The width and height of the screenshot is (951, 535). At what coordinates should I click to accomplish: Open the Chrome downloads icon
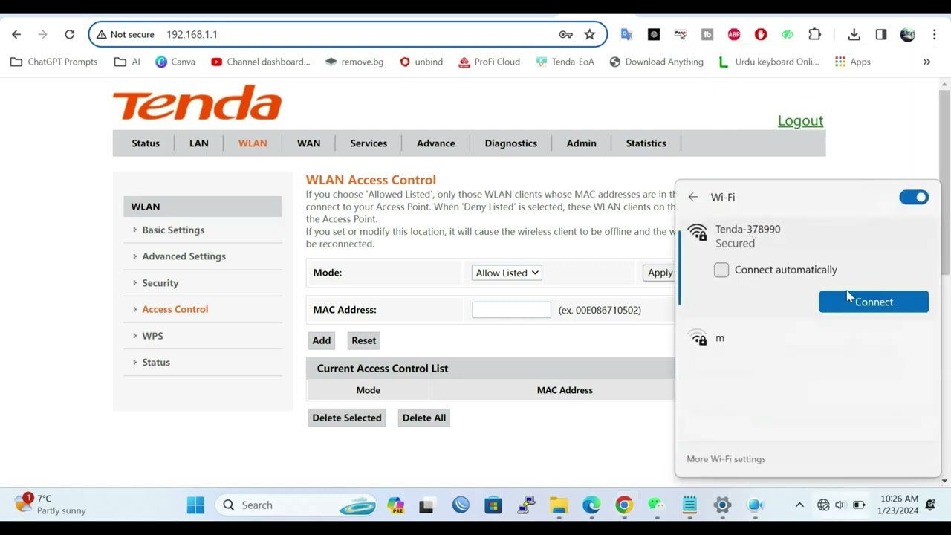[854, 34]
